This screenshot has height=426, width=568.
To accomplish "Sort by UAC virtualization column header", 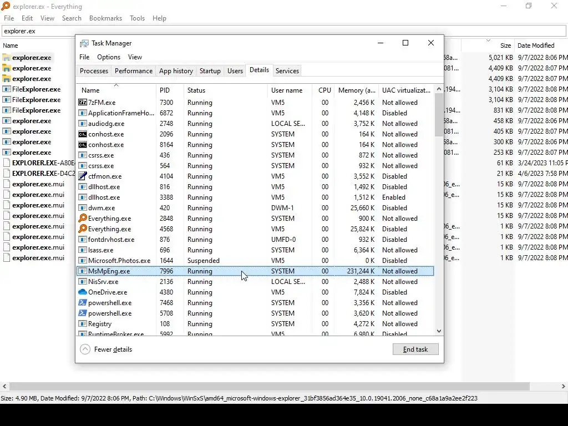I will pos(406,90).
